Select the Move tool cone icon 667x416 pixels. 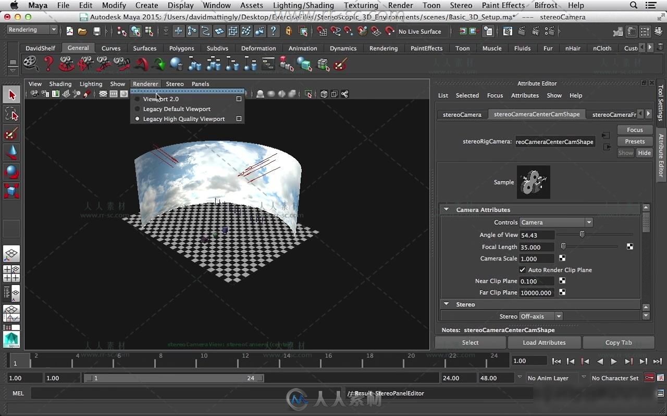(x=11, y=152)
